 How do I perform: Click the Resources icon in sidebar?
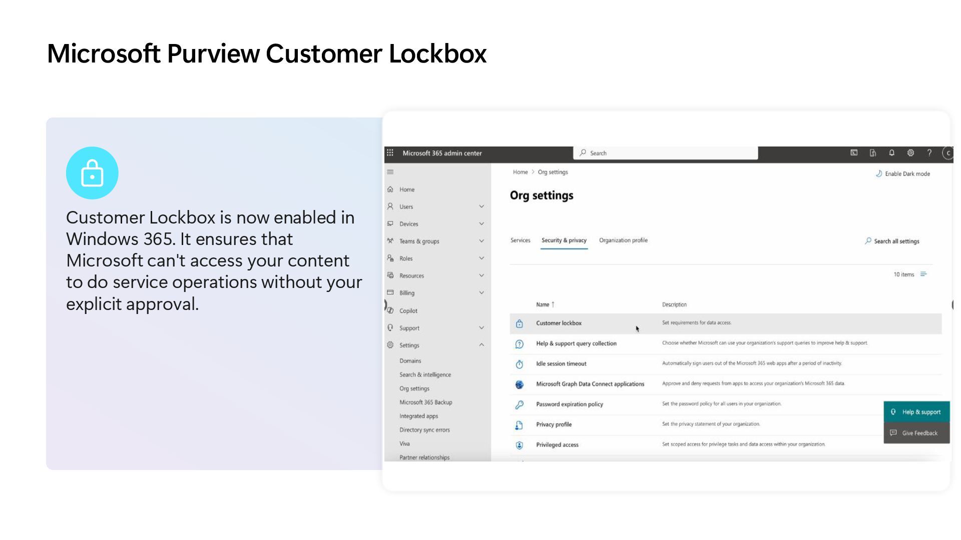(x=390, y=275)
